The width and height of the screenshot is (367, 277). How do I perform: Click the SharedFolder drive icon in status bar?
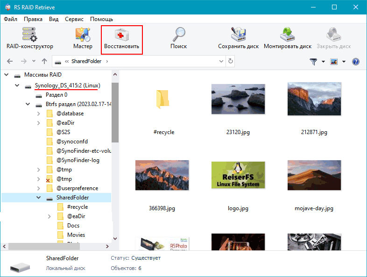(x=20, y=267)
